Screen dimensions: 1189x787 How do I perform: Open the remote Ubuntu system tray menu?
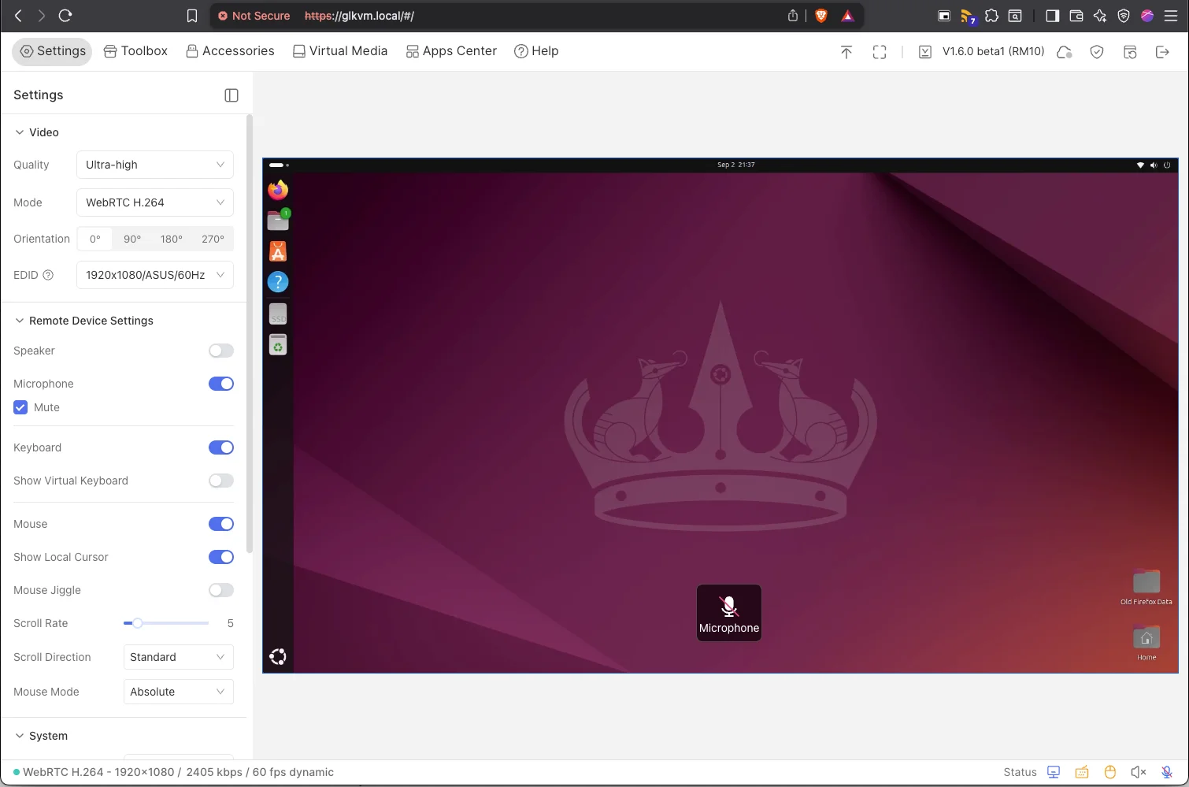click(x=1153, y=165)
